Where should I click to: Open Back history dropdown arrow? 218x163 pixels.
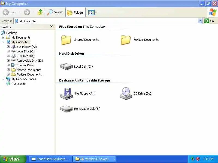(x=19, y=12)
